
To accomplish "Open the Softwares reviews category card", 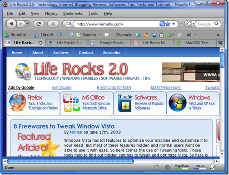I will pyautogui.click(x=140, y=104).
